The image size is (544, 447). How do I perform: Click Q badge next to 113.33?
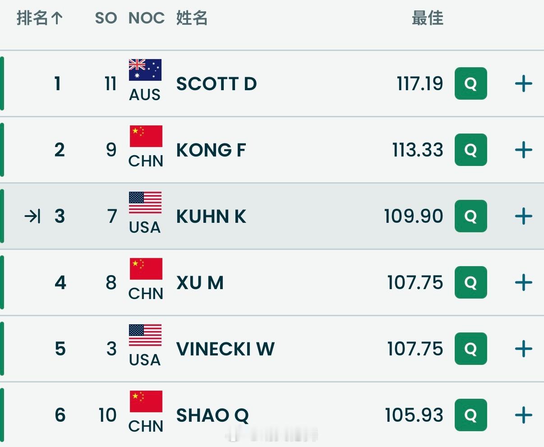pos(470,150)
